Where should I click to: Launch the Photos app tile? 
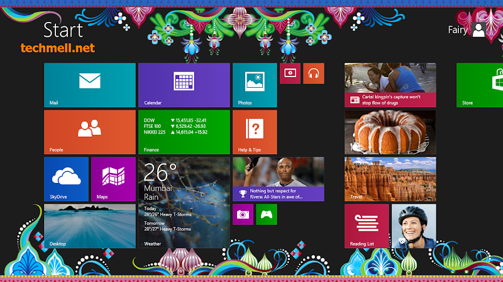coord(255,85)
